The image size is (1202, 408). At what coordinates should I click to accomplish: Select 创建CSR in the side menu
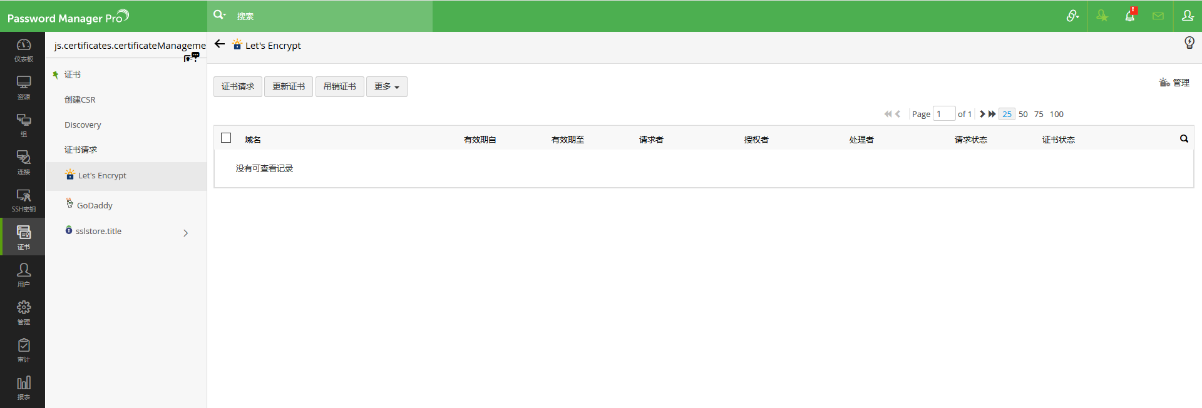(x=80, y=99)
